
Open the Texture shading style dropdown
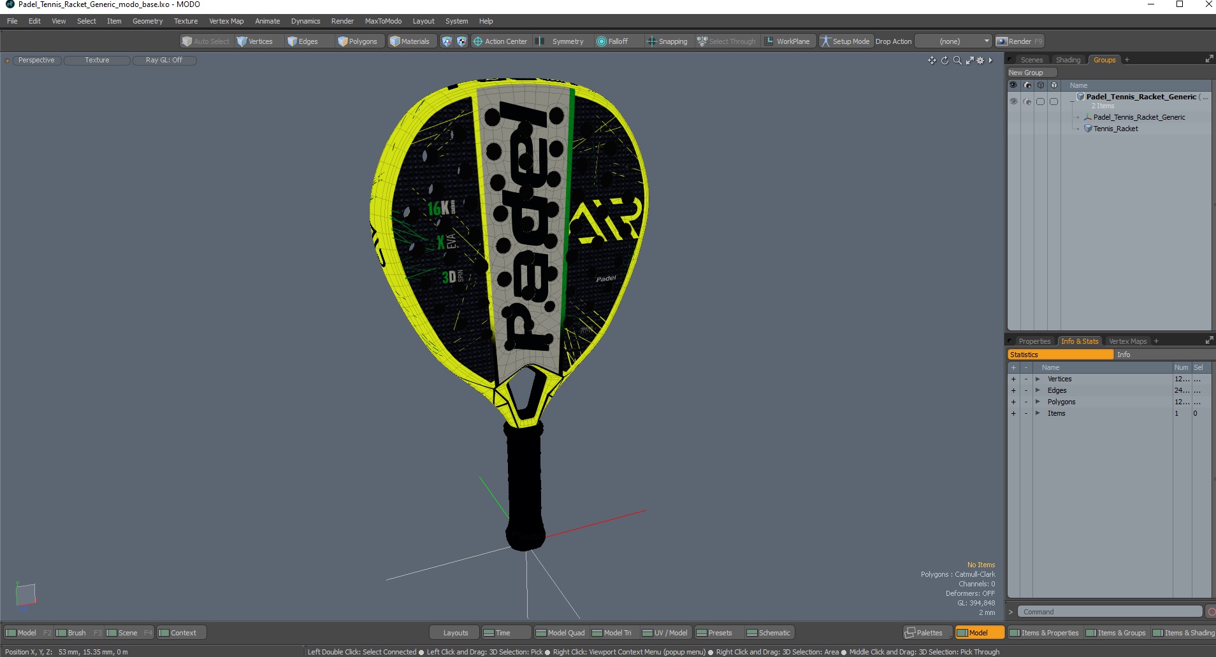(97, 60)
